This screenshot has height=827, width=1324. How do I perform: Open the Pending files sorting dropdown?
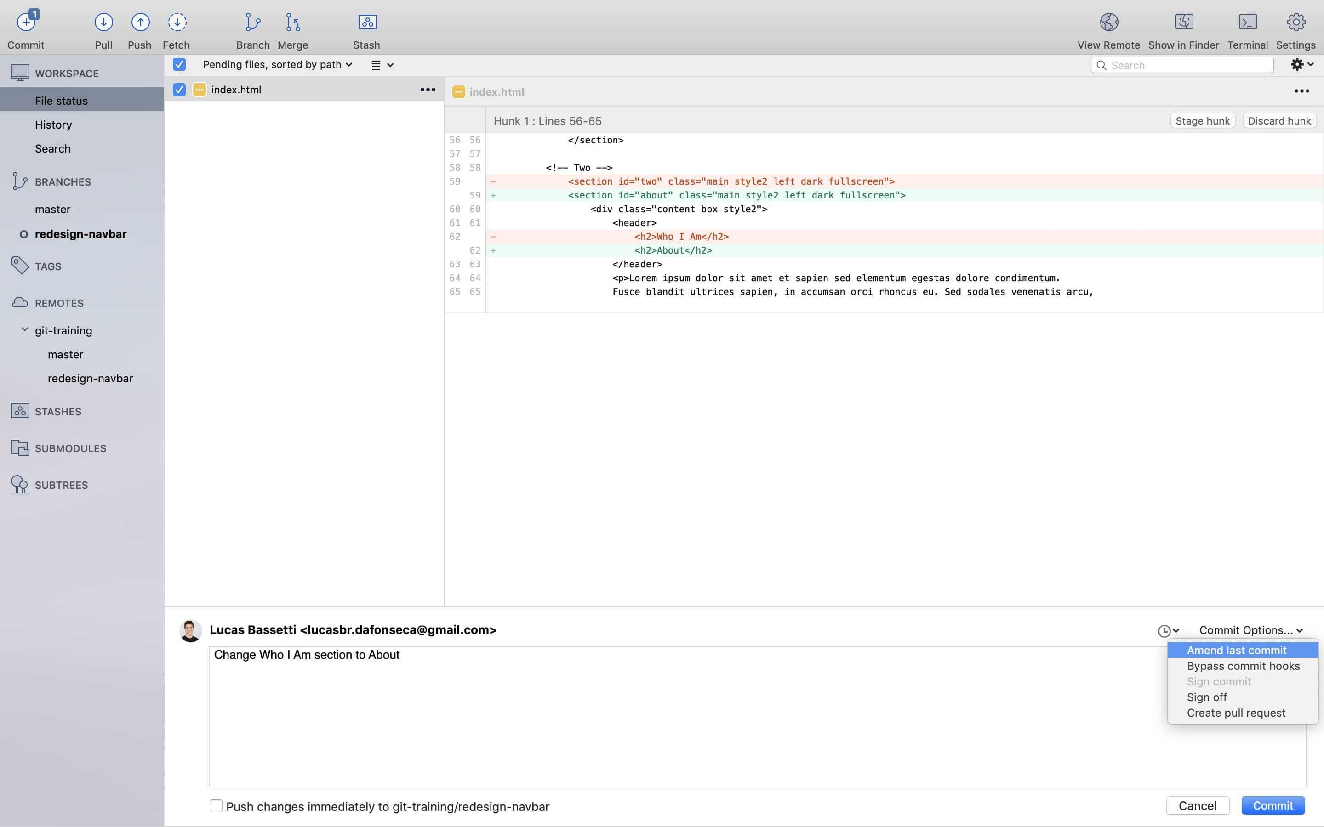coord(276,64)
